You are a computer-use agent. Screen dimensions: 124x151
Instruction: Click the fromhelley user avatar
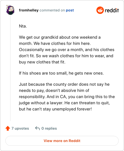(10, 10)
